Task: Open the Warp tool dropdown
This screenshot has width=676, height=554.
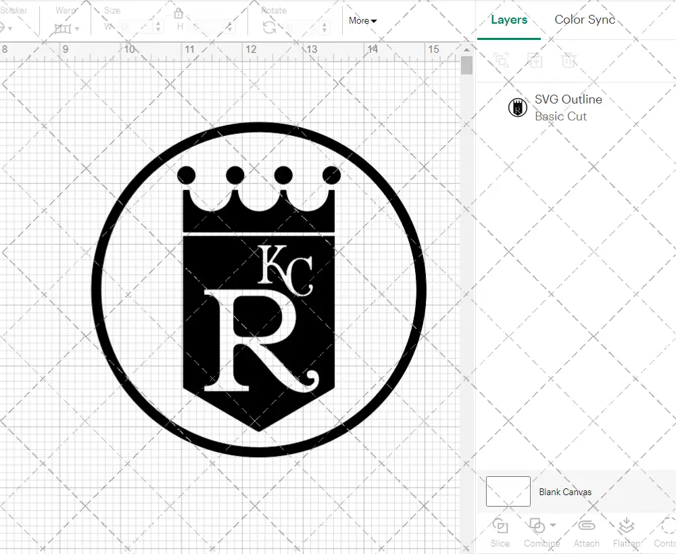Action: tap(77, 29)
